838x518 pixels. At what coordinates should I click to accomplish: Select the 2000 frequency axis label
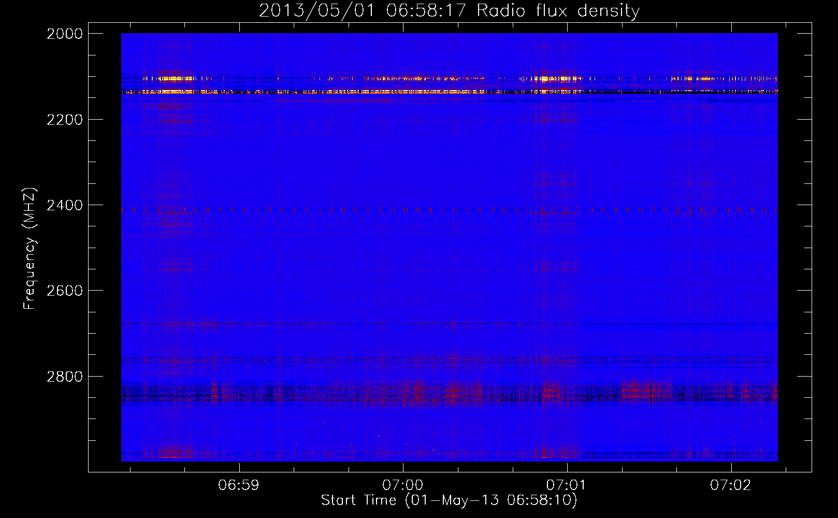click(x=65, y=34)
